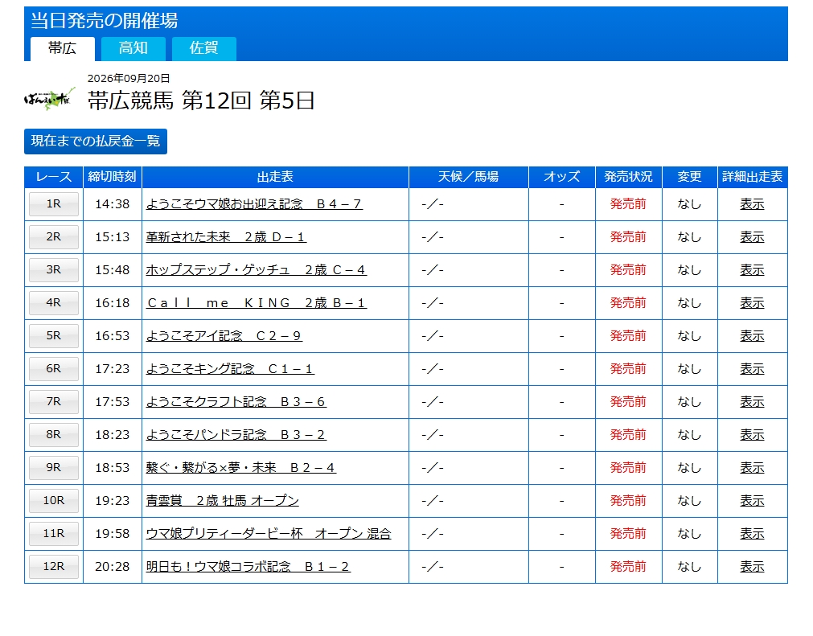813x636 pixels.
Task: Select the 1R race button
Action: [x=53, y=204]
